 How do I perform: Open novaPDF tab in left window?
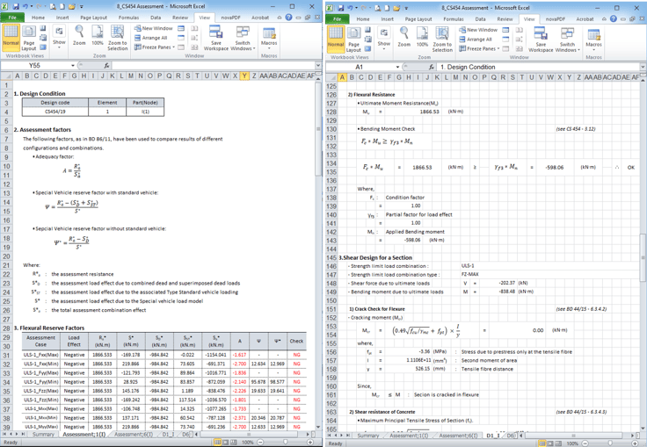(230, 18)
